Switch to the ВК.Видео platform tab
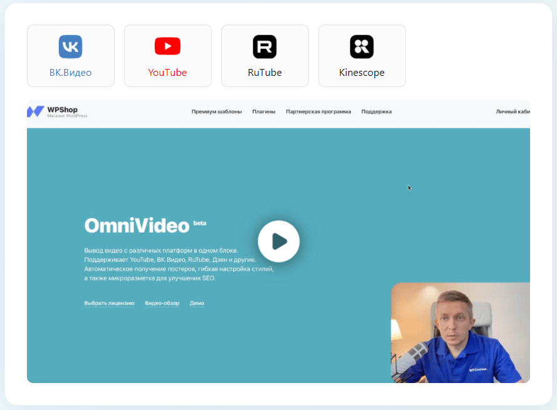 point(70,55)
